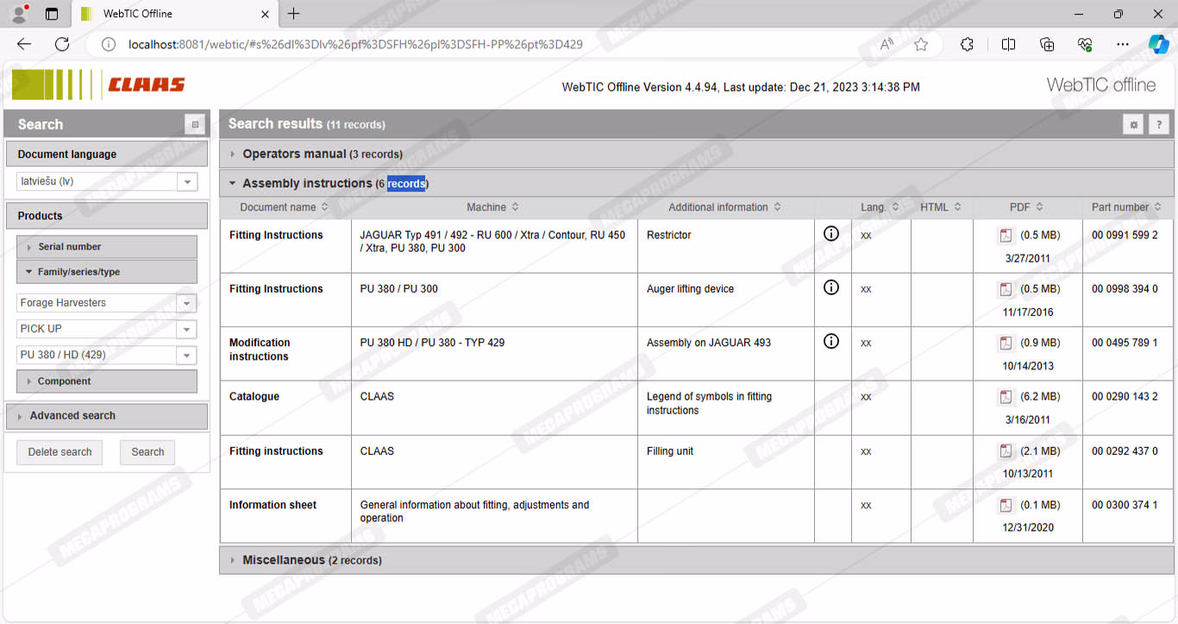Click the Search button

tap(147, 452)
